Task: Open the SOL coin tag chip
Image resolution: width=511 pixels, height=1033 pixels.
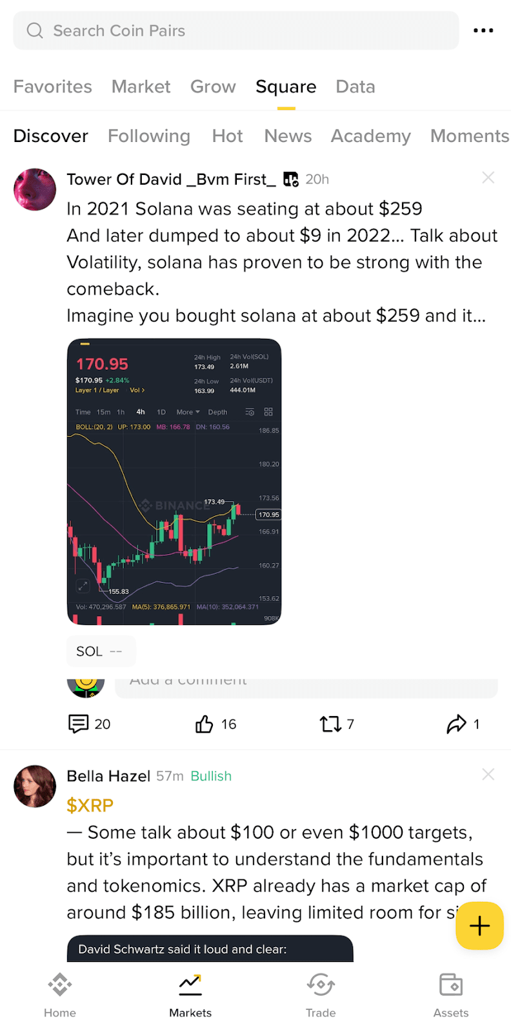Action: 101,651
